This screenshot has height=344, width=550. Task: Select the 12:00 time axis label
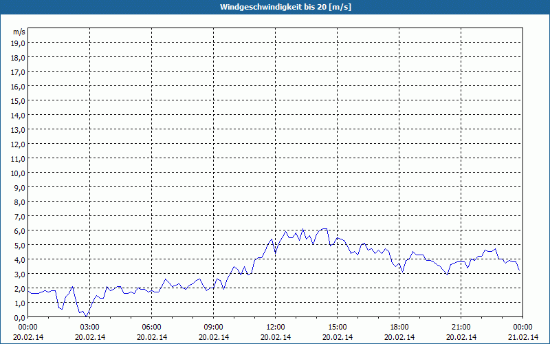pos(276,327)
